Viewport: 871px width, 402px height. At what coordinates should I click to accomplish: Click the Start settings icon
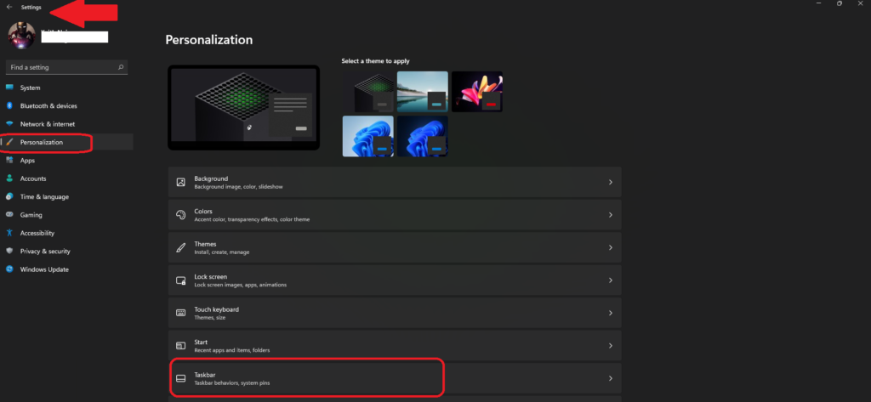[x=180, y=346]
